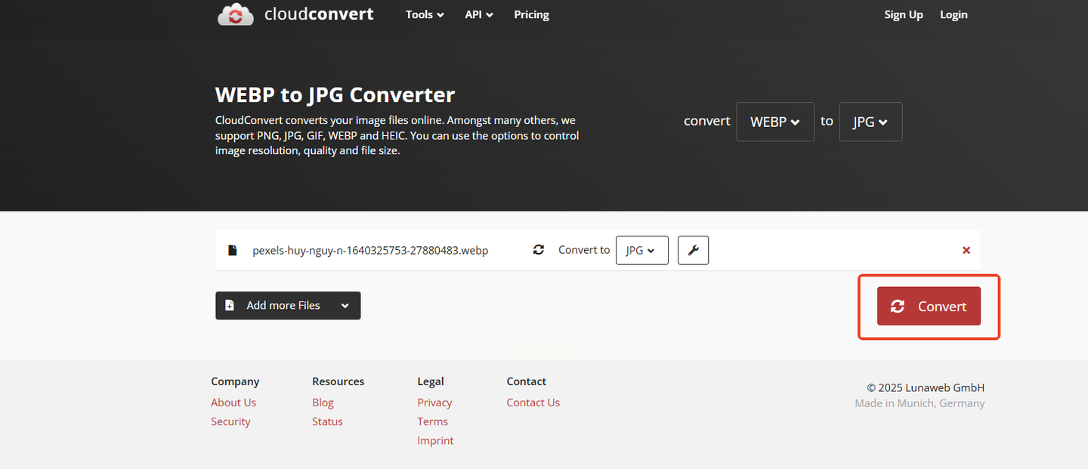Remove file with the red X icon
The width and height of the screenshot is (1088, 469).
(966, 250)
